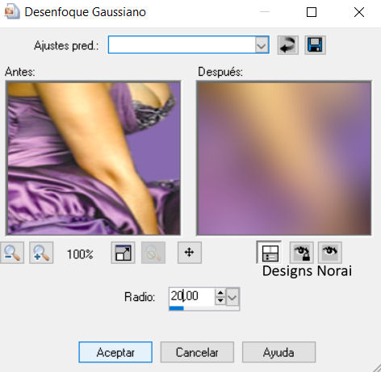Viewport: 381px width, 372px height.
Task: Toggle the show/hide previews pane button
Action: click(x=269, y=253)
